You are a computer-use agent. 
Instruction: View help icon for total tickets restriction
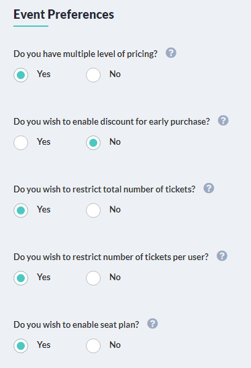209,188
